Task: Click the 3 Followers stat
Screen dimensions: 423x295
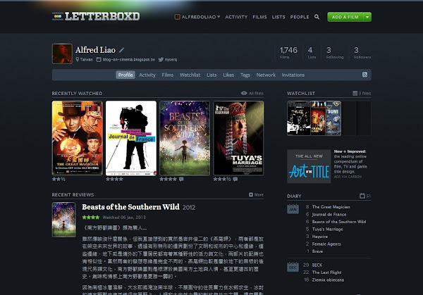Action: click(x=362, y=53)
